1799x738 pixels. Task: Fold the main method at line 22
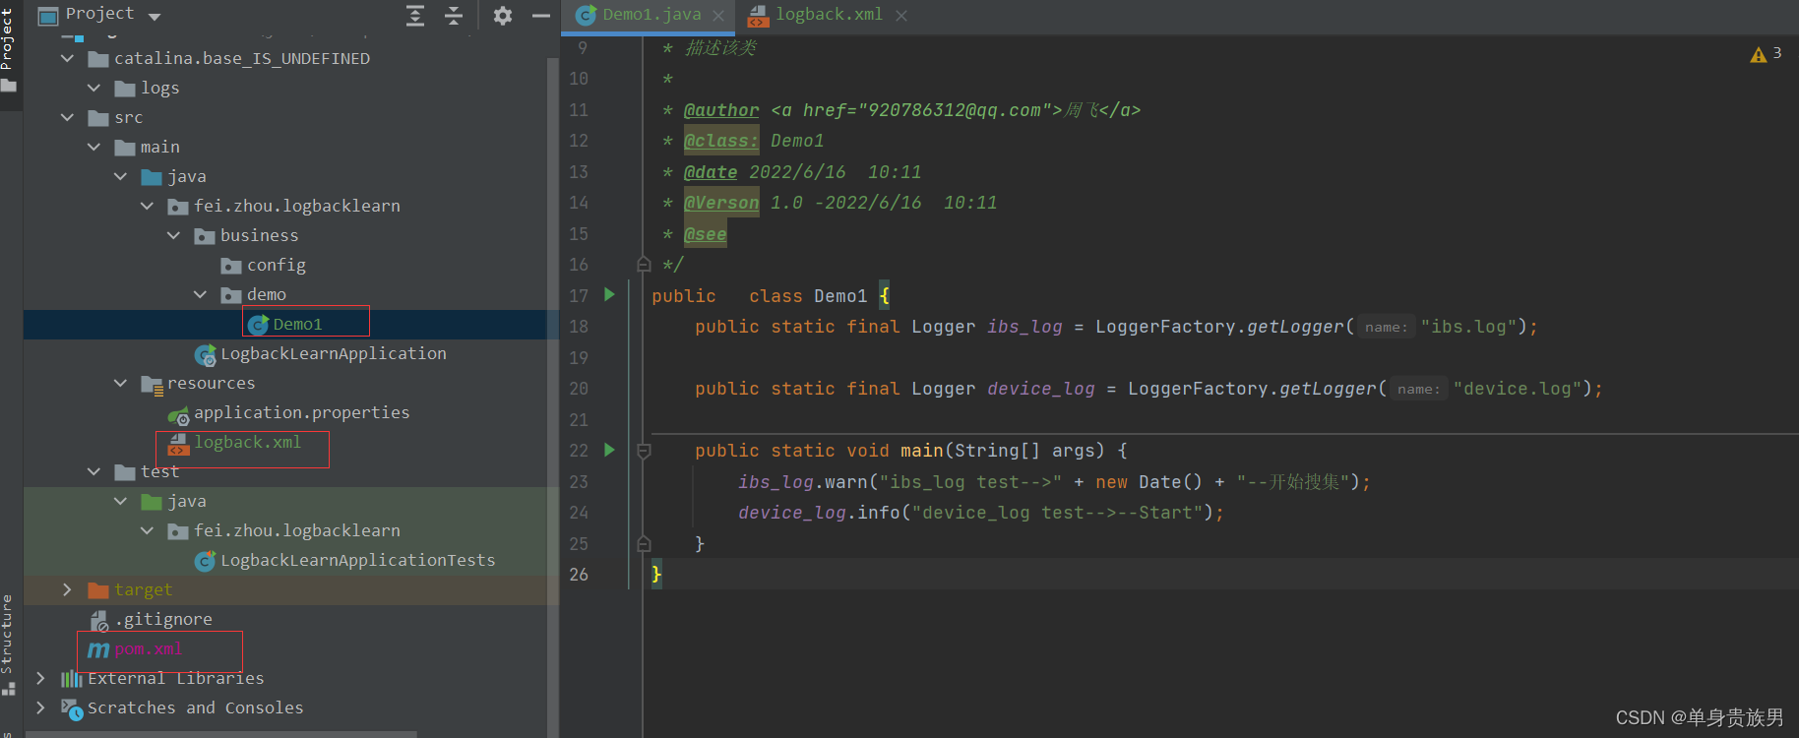[644, 451]
